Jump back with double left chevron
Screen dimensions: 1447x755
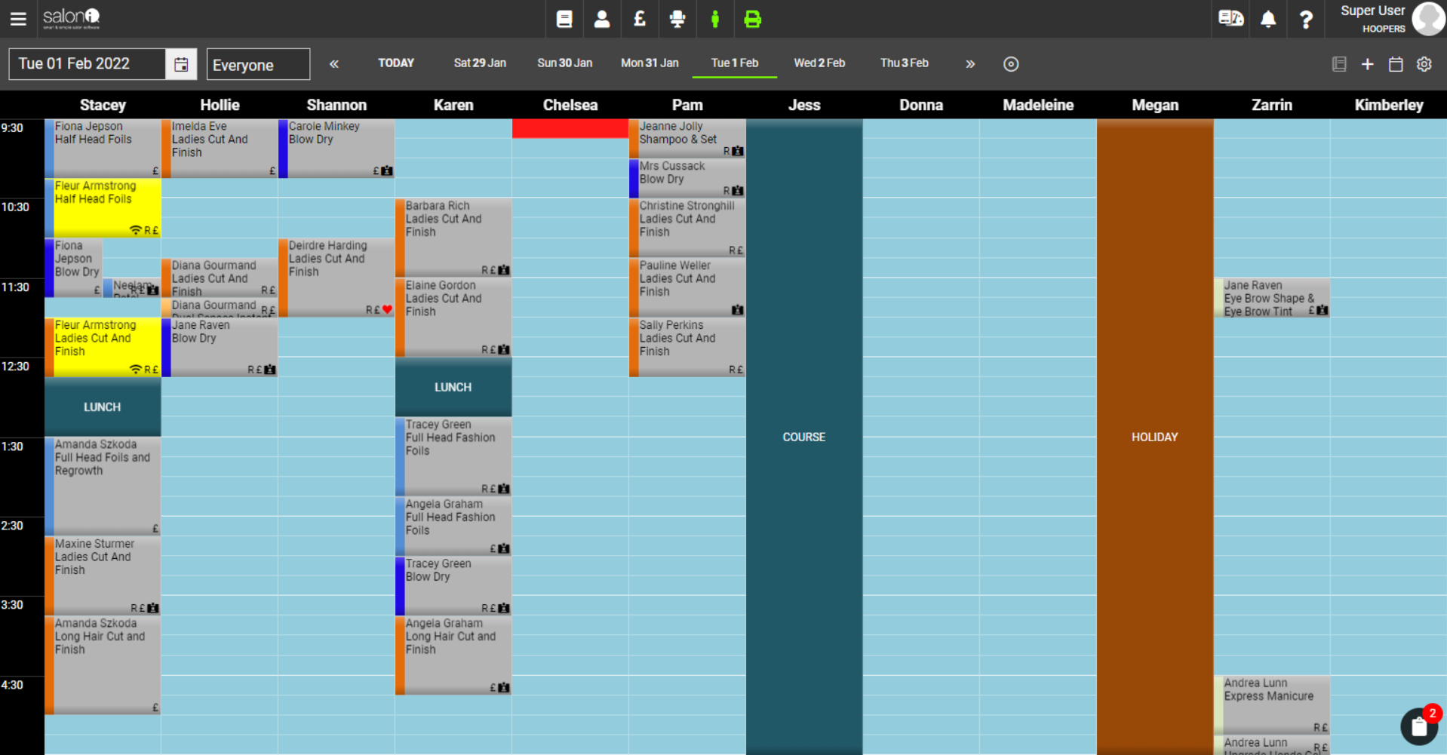click(333, 64)
